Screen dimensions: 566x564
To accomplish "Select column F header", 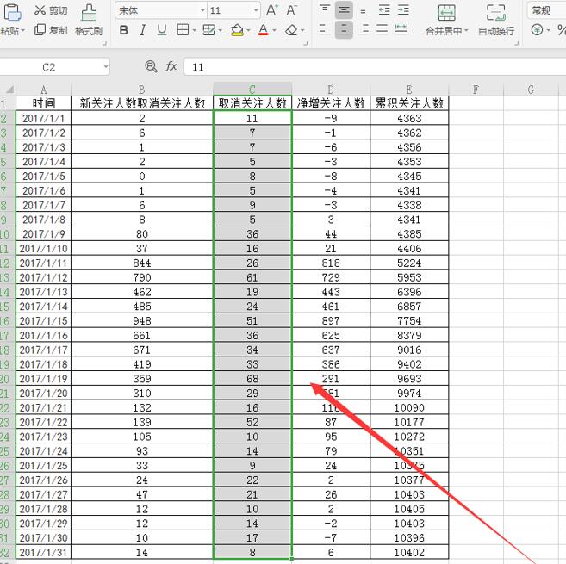I will 476,90.
